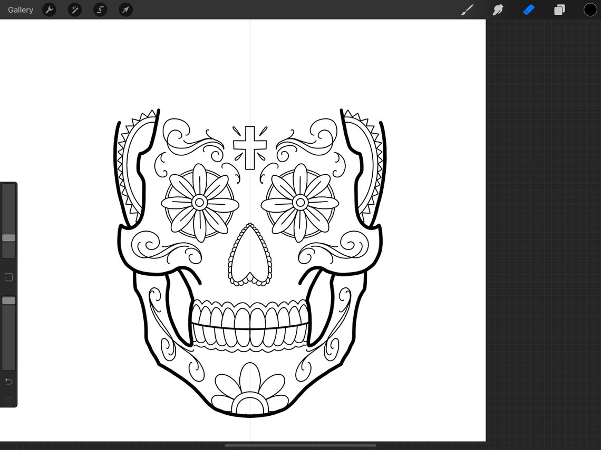This screenshot has height=450, width=601.
Task: Adjust the brush size slider
Action: click(x=8, y=238)
